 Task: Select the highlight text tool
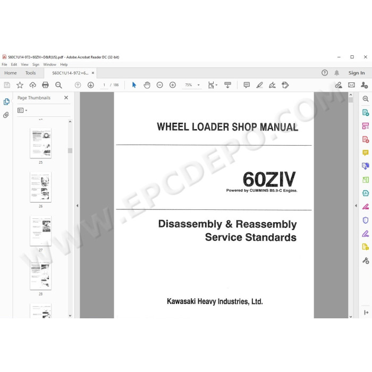pyautogui.click(x=259, y=85)
